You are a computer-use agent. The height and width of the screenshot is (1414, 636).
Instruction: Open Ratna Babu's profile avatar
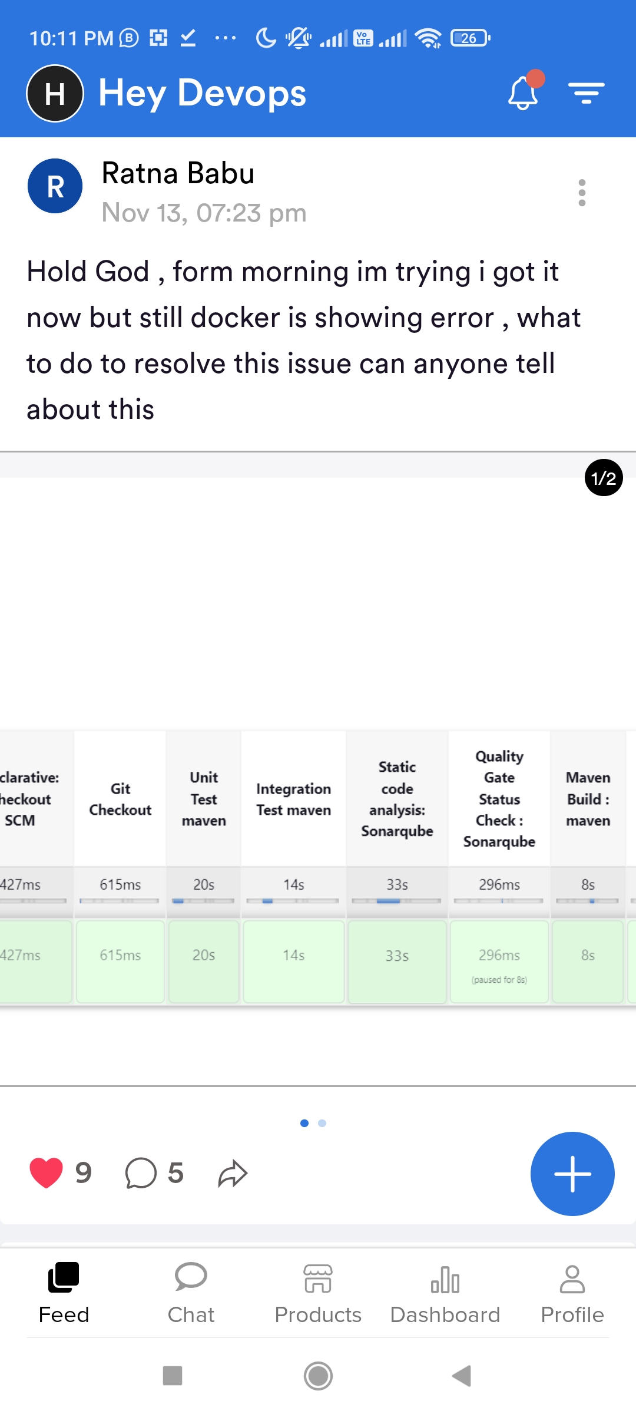coord(55,186)
